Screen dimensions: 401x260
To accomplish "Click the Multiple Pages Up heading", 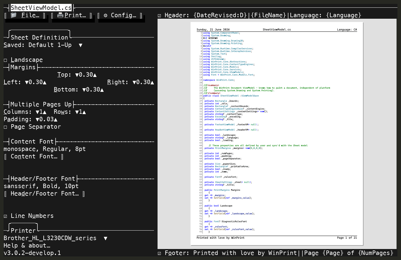I will click(x=41, y=105).
